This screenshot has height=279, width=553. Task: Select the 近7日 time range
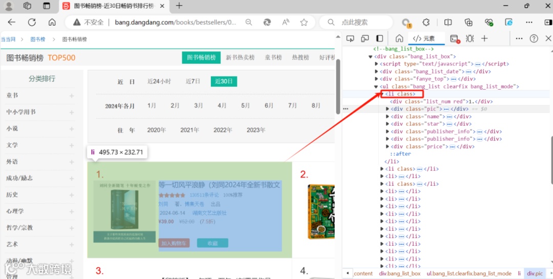[x=193, y=81]
